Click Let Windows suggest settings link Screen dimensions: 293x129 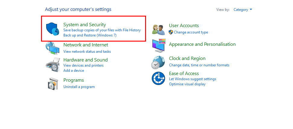point(192,79)
